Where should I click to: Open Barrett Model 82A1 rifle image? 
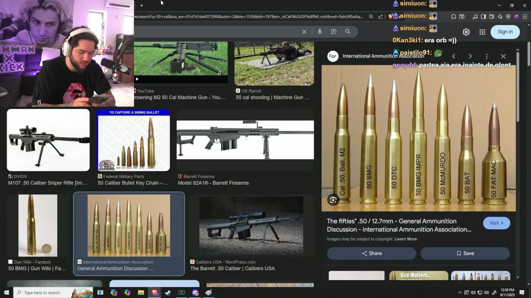[245, 140]
